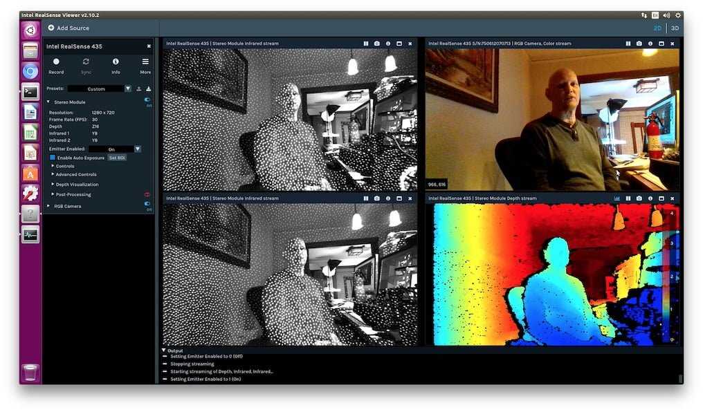
Task: Open the More hamburger menu
Action: 145,62
